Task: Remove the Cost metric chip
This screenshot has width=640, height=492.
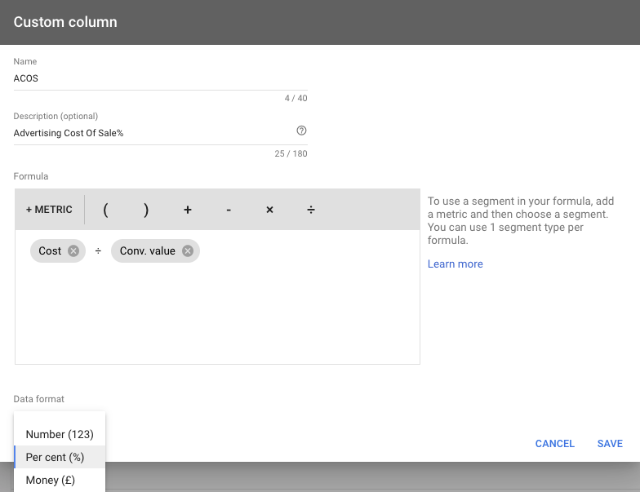Action: click(x=73, y=251)
